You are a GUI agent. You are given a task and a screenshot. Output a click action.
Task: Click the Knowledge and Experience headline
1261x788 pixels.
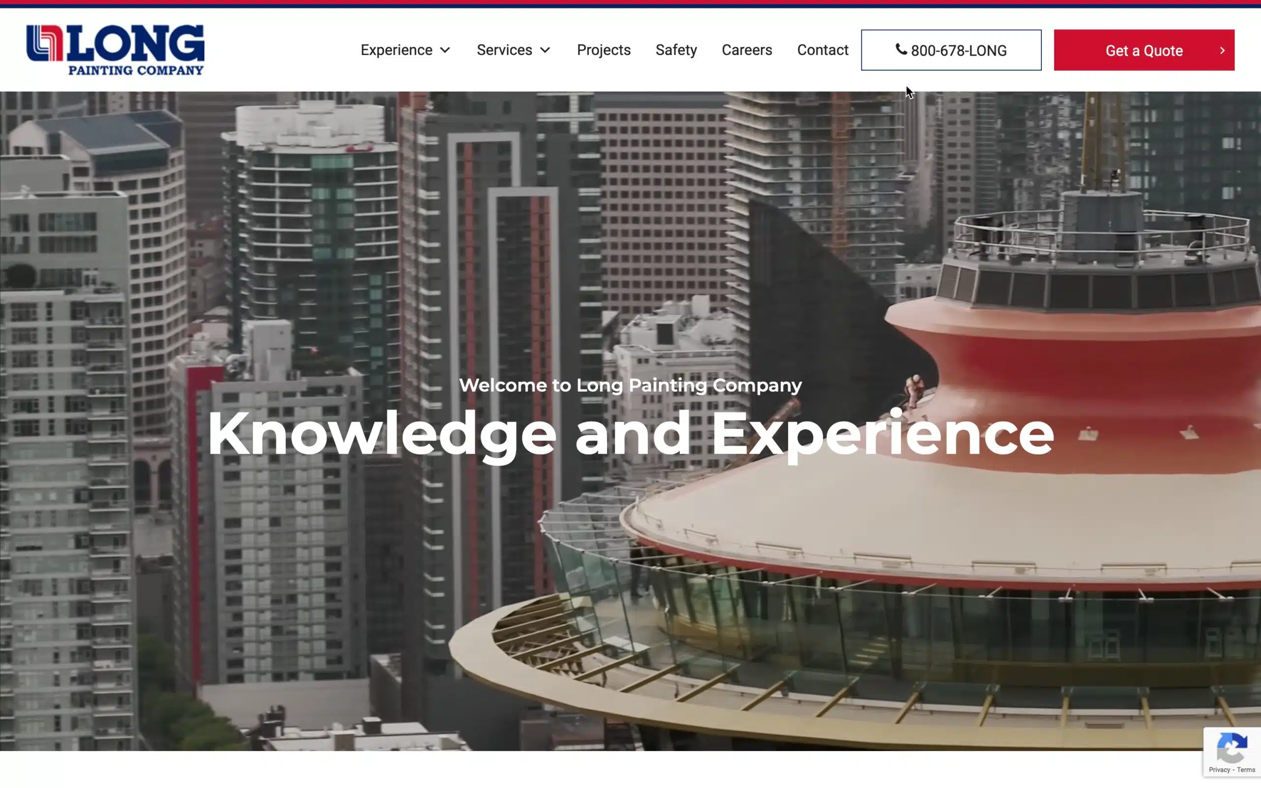(630, 435)
